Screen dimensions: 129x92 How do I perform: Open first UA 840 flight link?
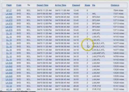pos(9,63)
